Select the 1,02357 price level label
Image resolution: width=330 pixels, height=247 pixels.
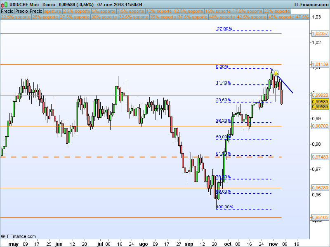320,33
